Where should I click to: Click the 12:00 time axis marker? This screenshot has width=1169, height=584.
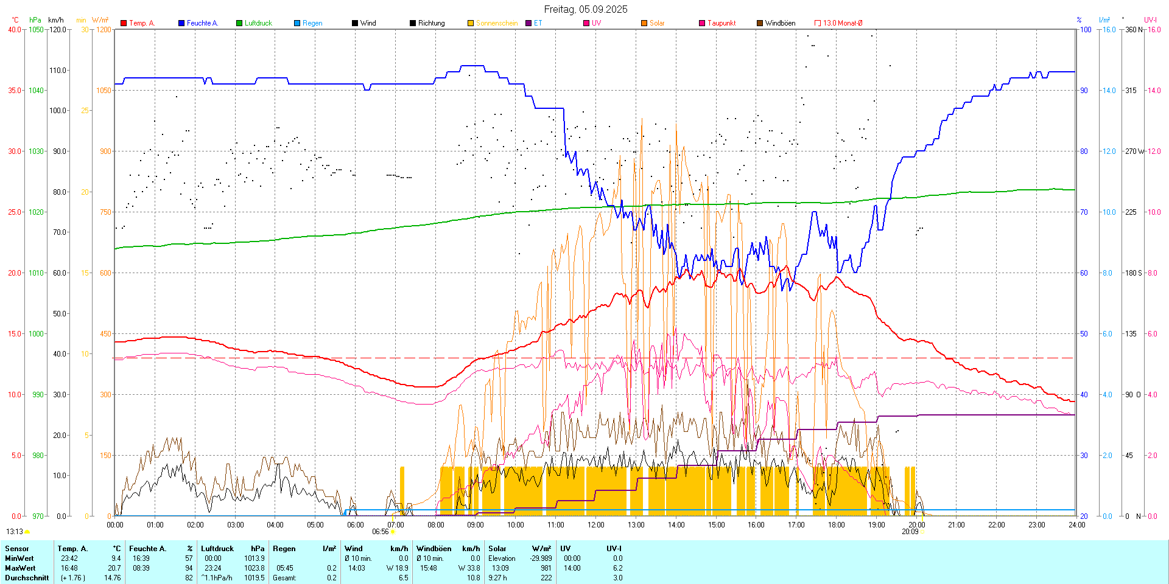point(595,525)
